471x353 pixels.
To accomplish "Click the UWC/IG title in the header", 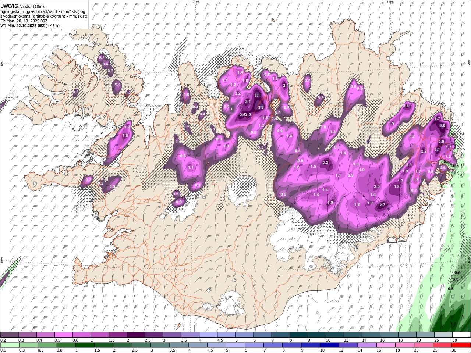I will 9,6.
